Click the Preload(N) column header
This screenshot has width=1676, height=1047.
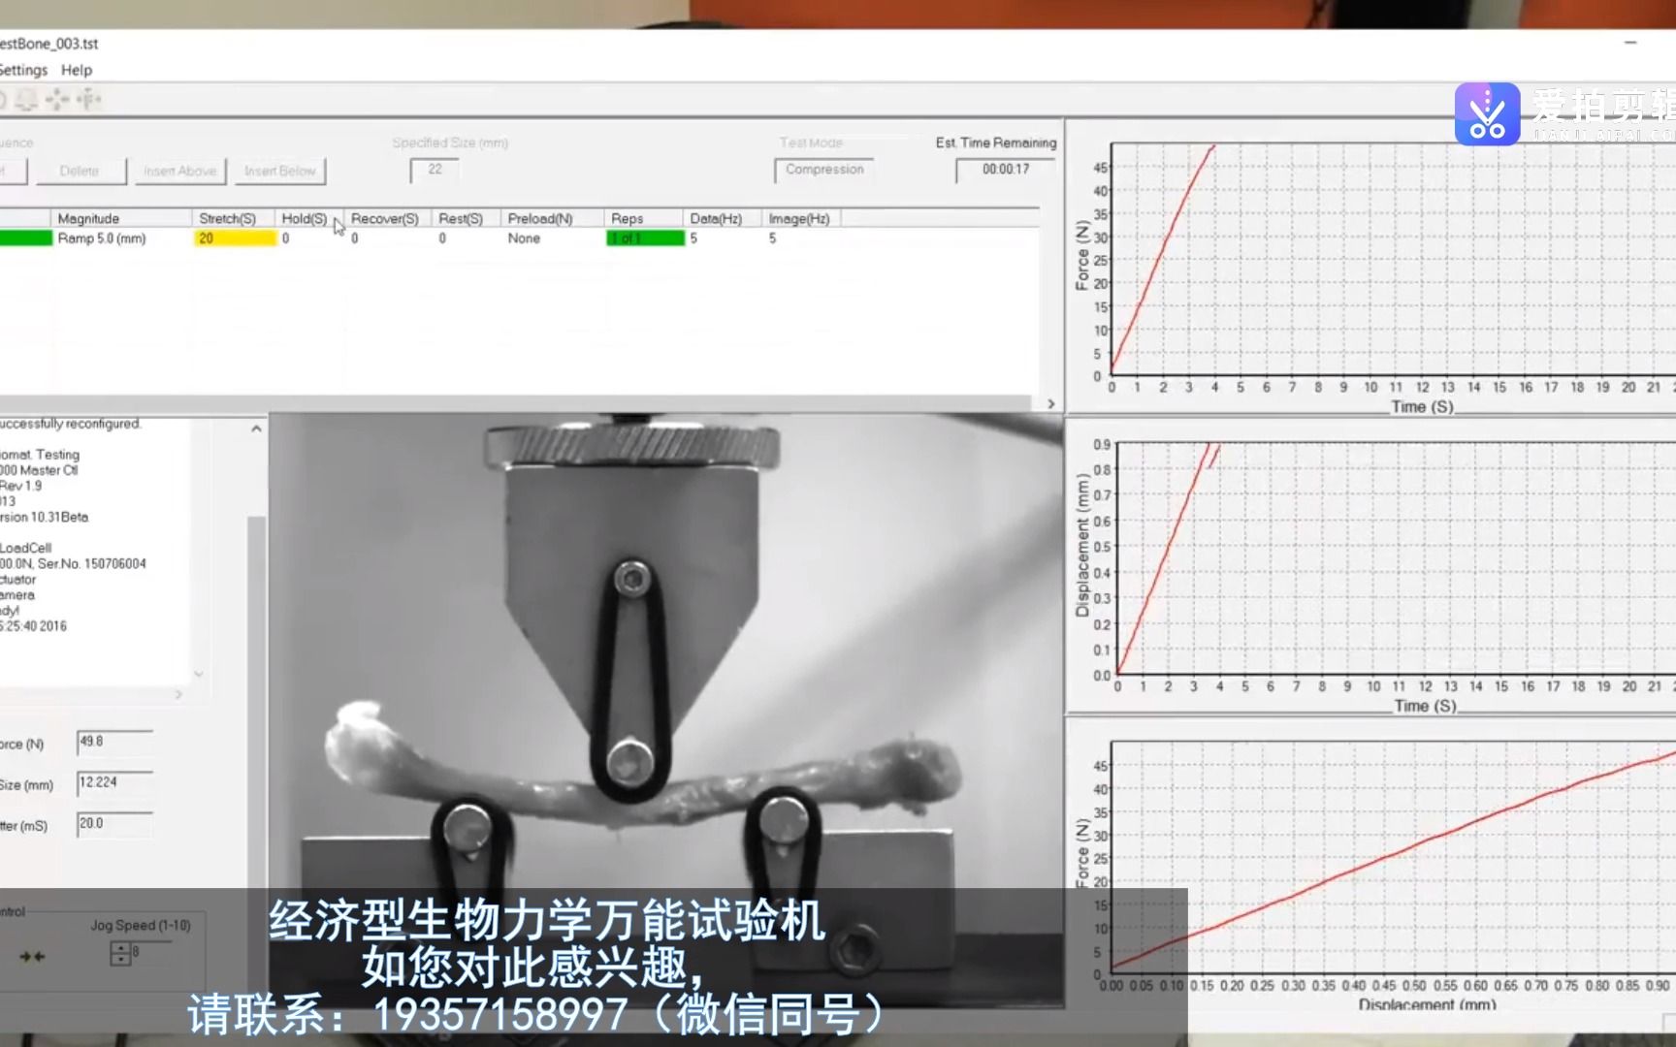tap(552, 219)
